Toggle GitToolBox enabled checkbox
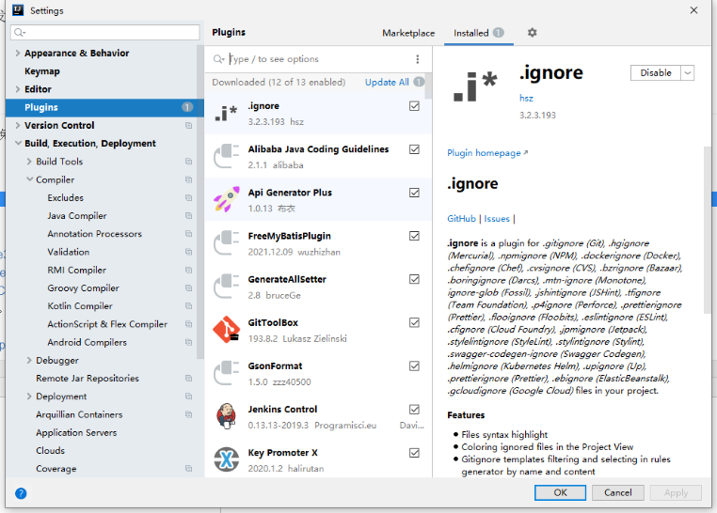Screen dimensions: 717x513 click(414, 322)
